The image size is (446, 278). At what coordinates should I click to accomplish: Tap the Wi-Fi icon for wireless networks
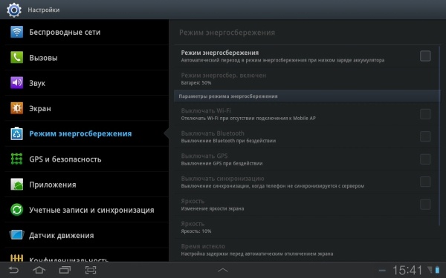(17, 32)
